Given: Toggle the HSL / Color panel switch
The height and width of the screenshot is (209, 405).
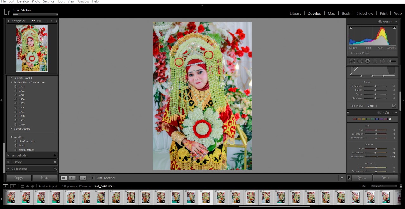Looking at the screenshot, I should [348, 113].
